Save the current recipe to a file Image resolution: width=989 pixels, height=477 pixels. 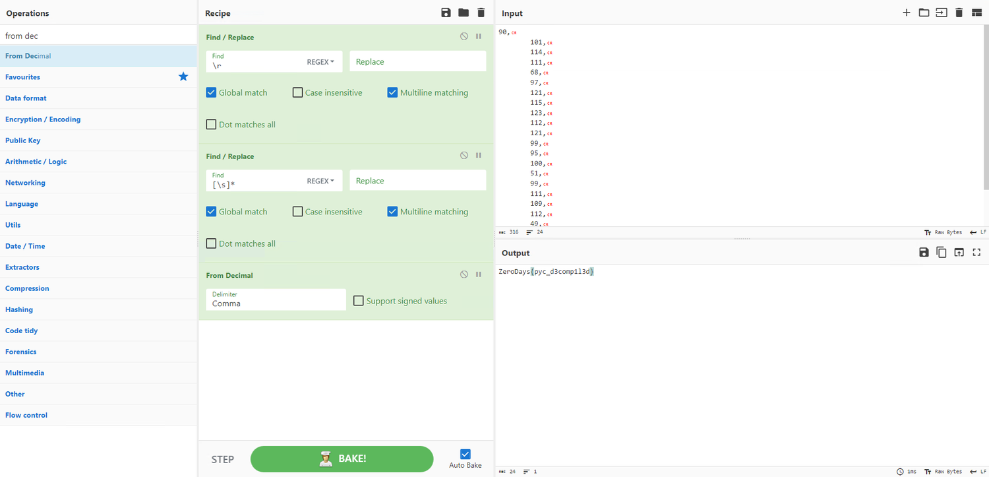point(446,13)
